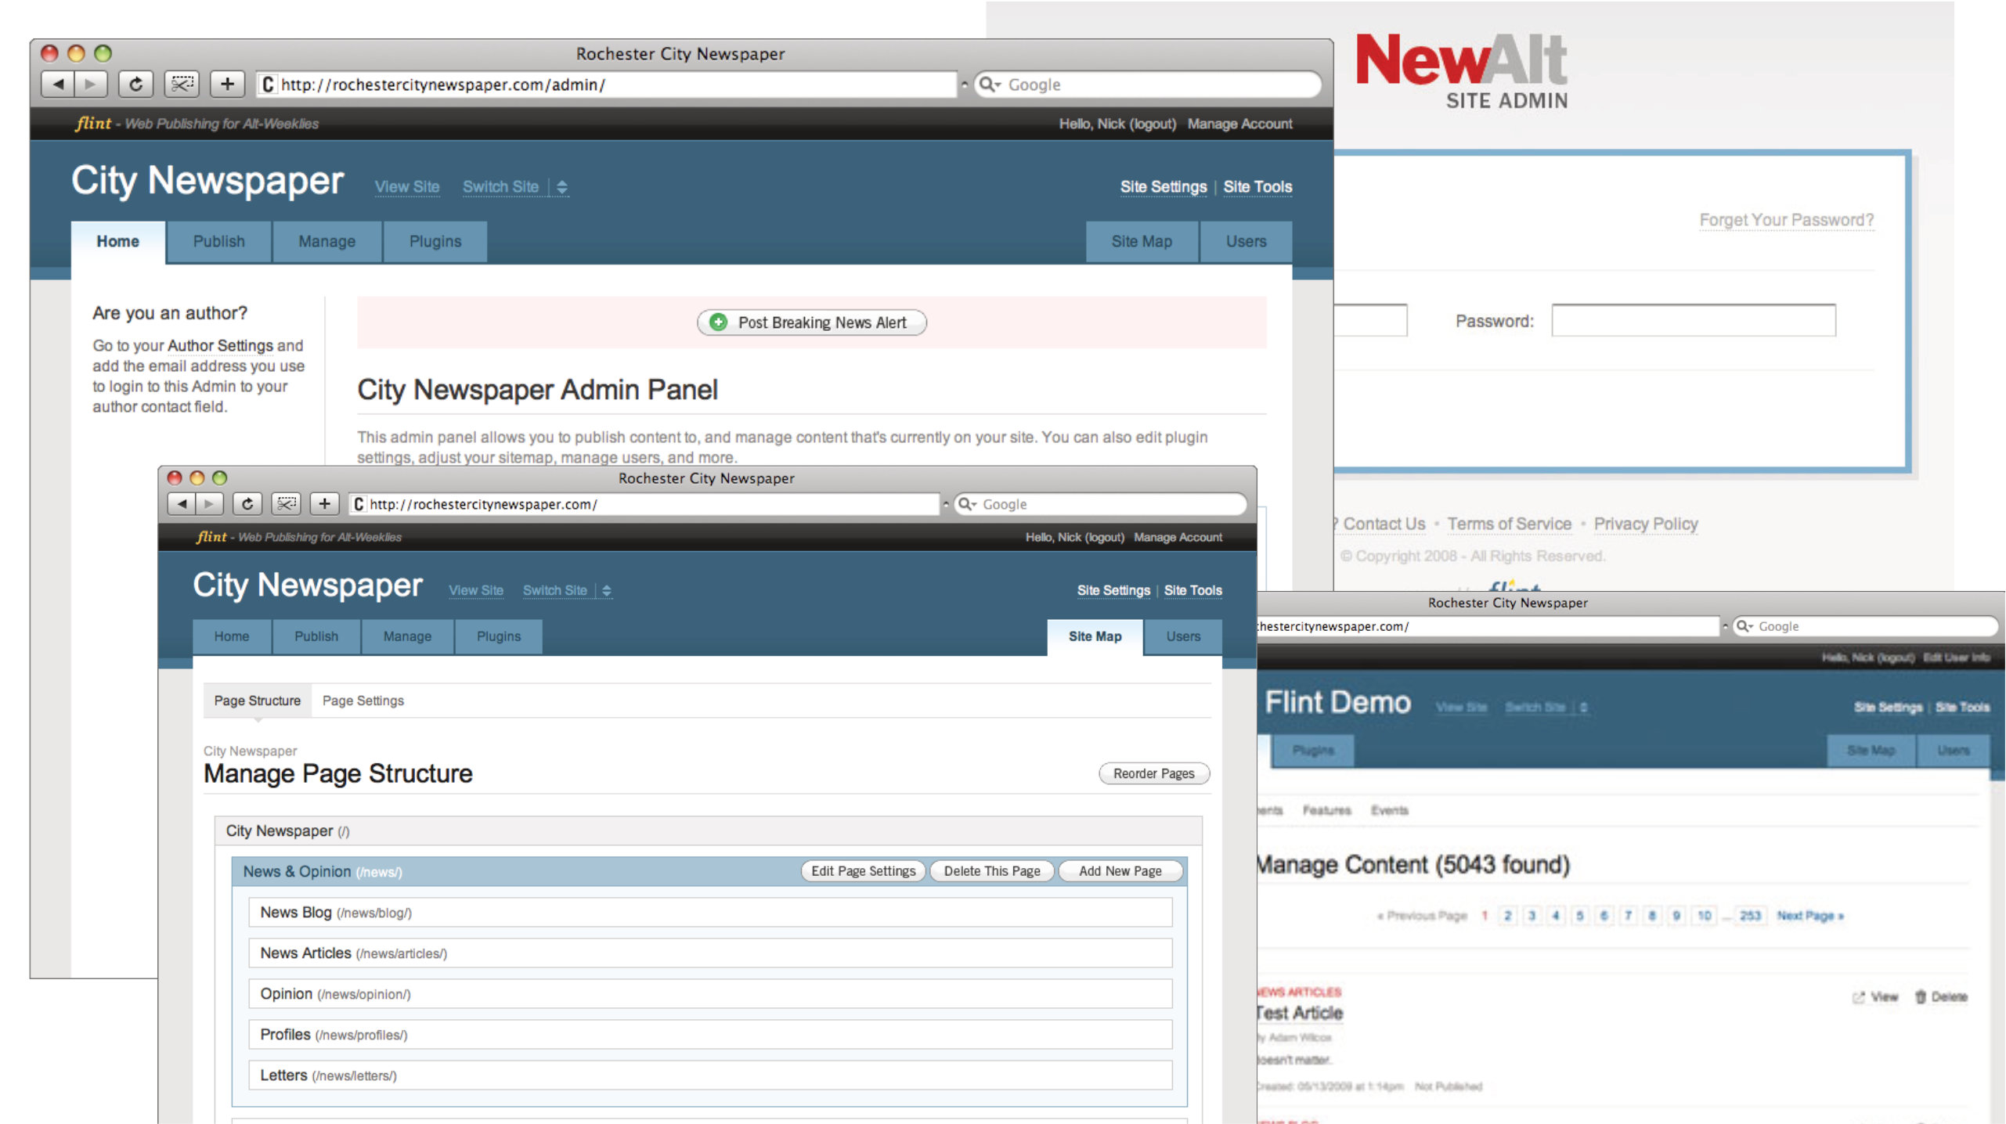Select the Home tab in Site Map window
The height and width of the screenshot is (1124, 2006).
(232, 636)
